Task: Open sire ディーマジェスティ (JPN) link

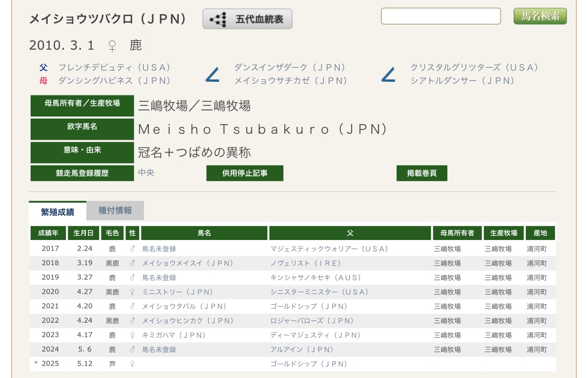Action: 316,335
